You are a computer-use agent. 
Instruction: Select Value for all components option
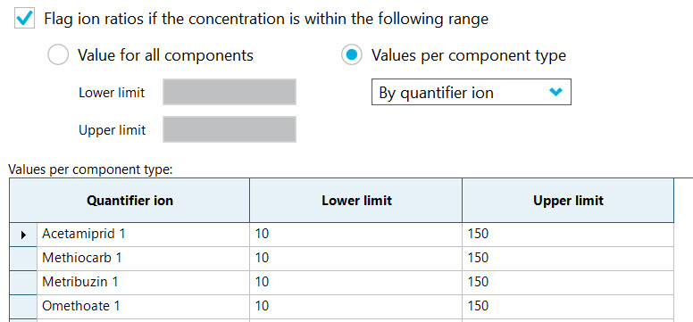[57, 55]
